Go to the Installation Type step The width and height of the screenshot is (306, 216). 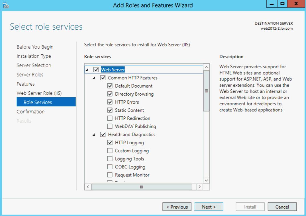tap(34, 56)
